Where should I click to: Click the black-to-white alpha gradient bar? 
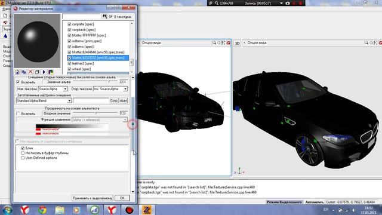72,126
